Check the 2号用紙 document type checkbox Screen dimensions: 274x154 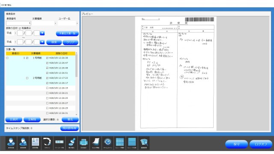[27, 78]
